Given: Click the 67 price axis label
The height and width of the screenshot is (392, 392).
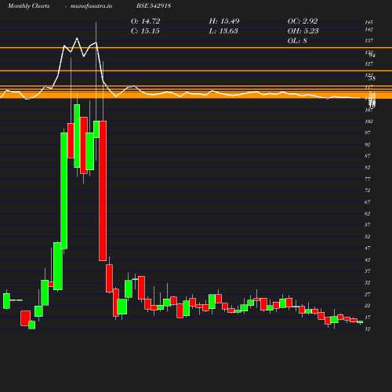Looking at the screenshot, I should (x=368, y=202).
